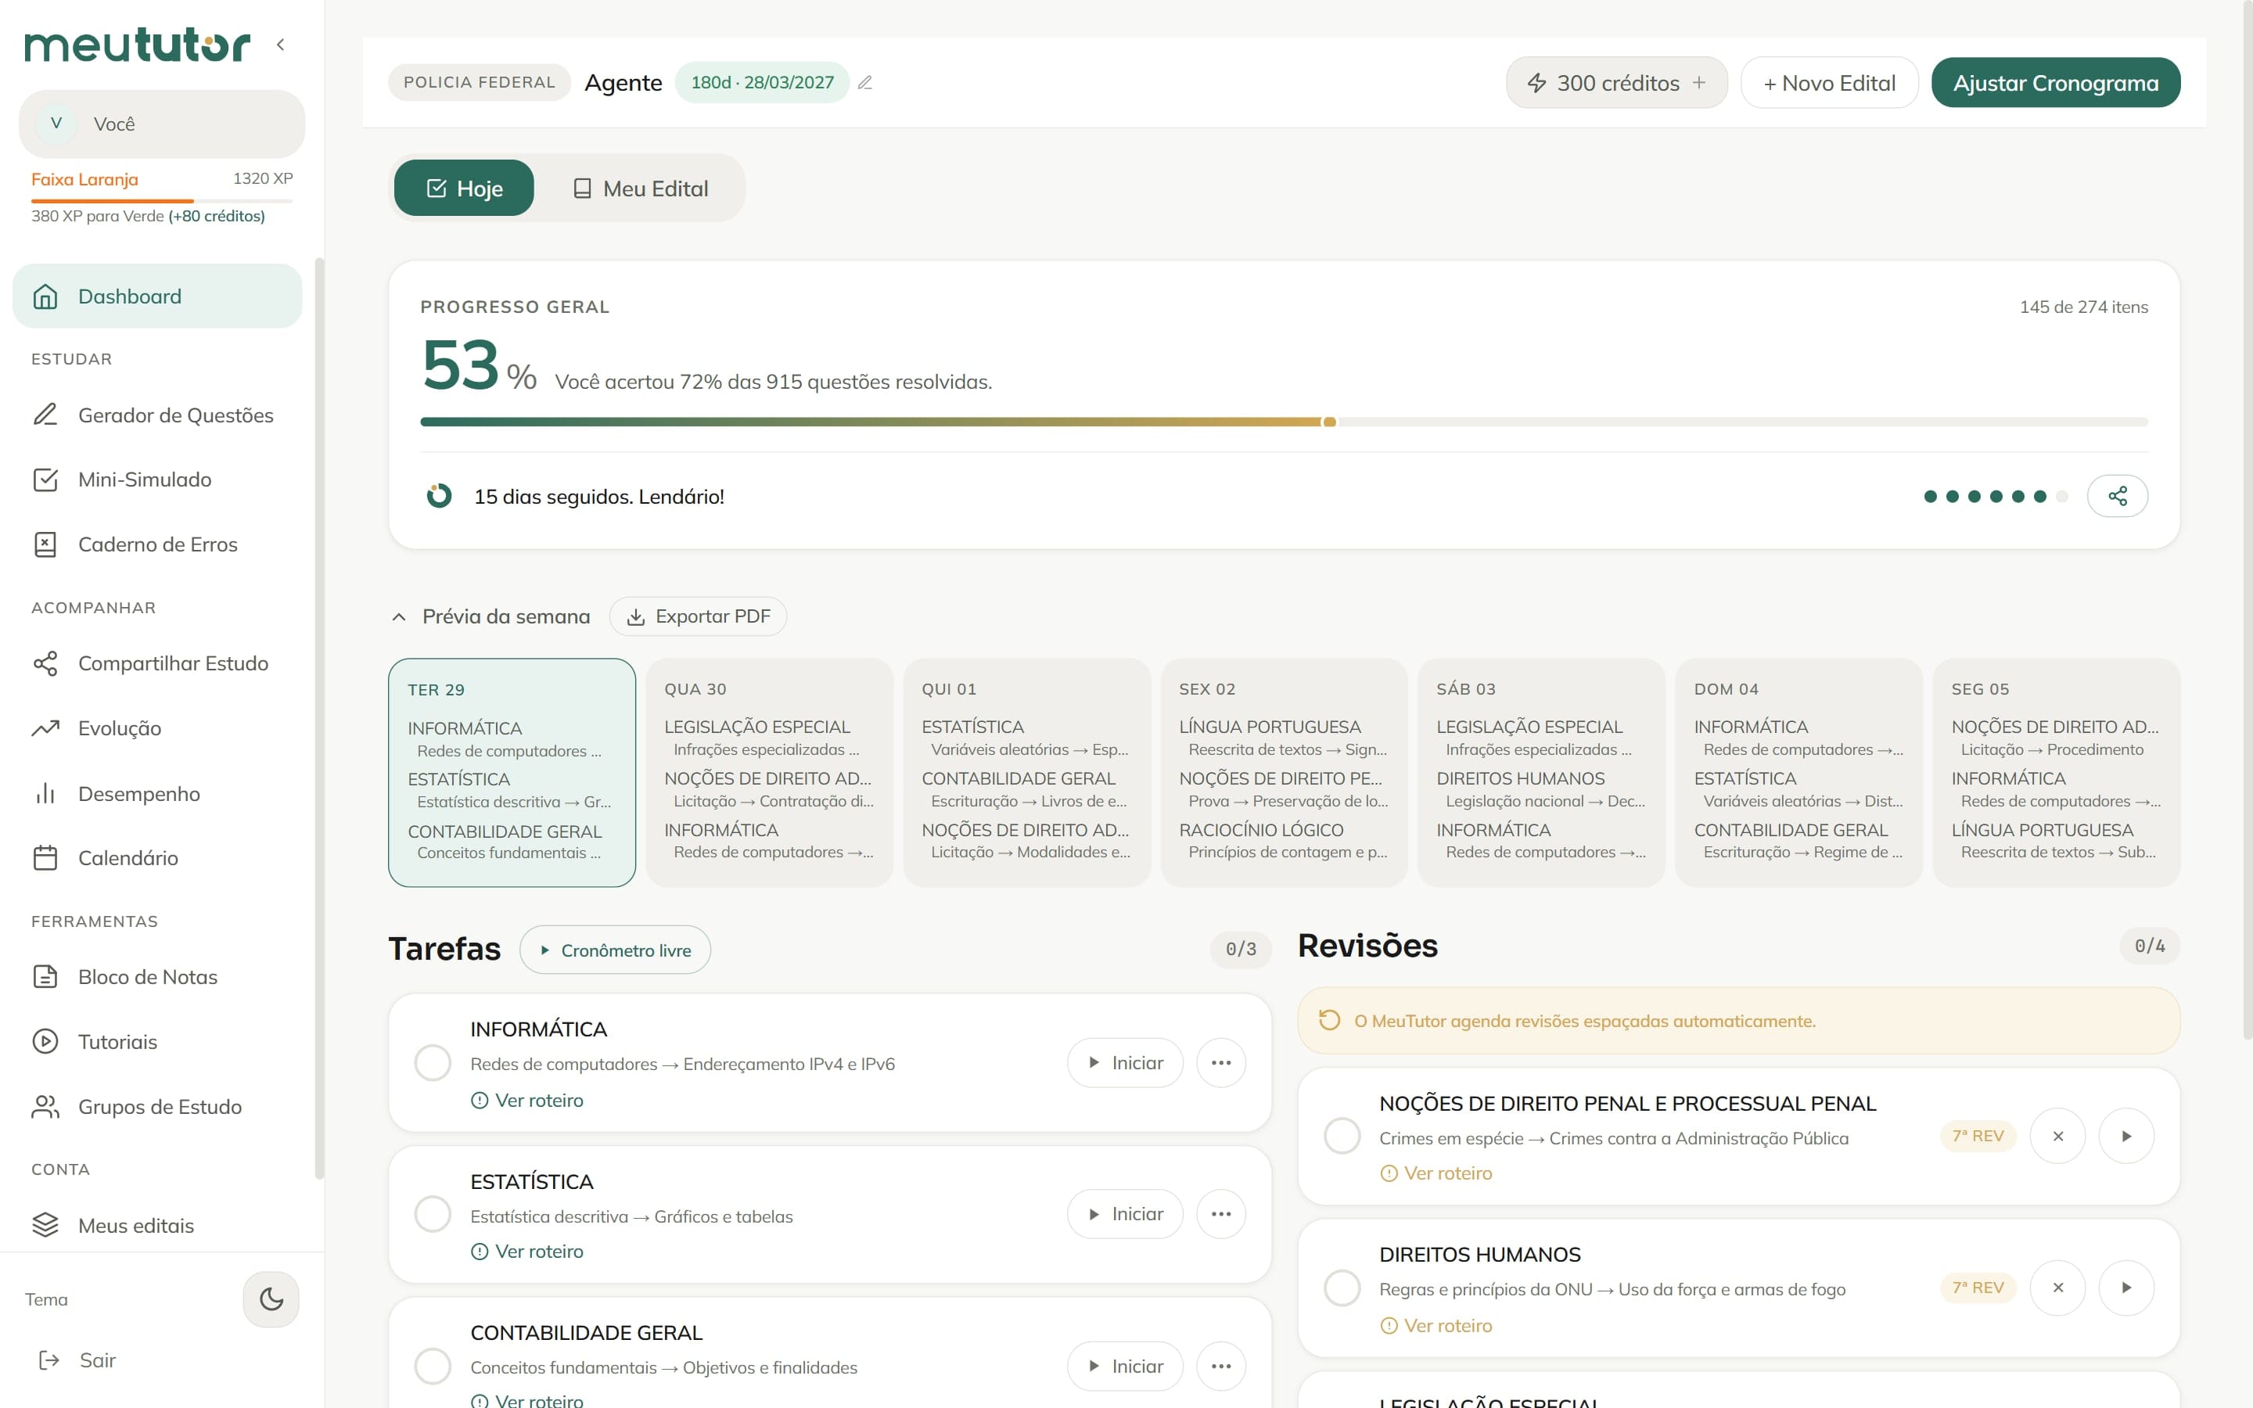Click Sair to log out
Image resolution: width=2253 pixels, height=1408 pixels.
tap(77, 1360)
